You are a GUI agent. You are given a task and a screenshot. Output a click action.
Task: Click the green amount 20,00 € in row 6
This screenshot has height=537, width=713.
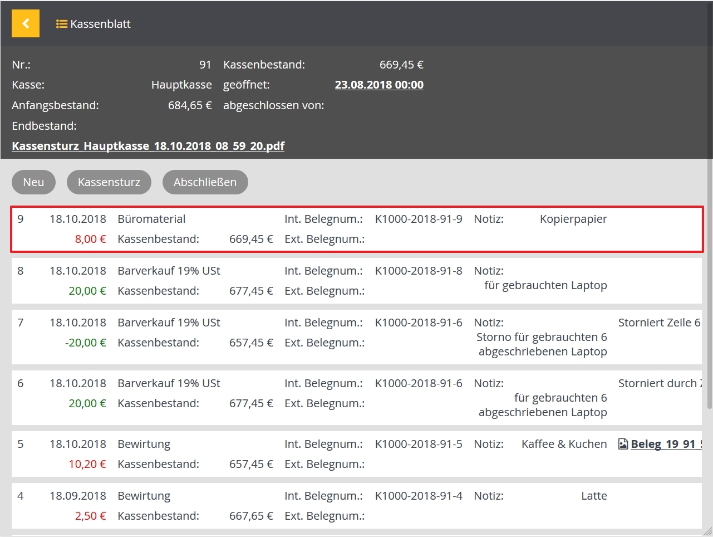(87, 403)
